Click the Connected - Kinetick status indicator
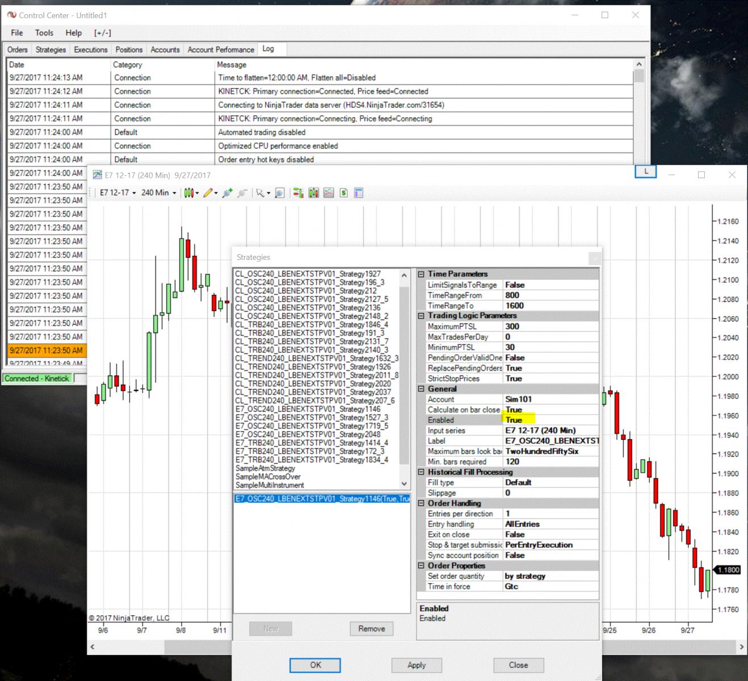 point(37,379)
